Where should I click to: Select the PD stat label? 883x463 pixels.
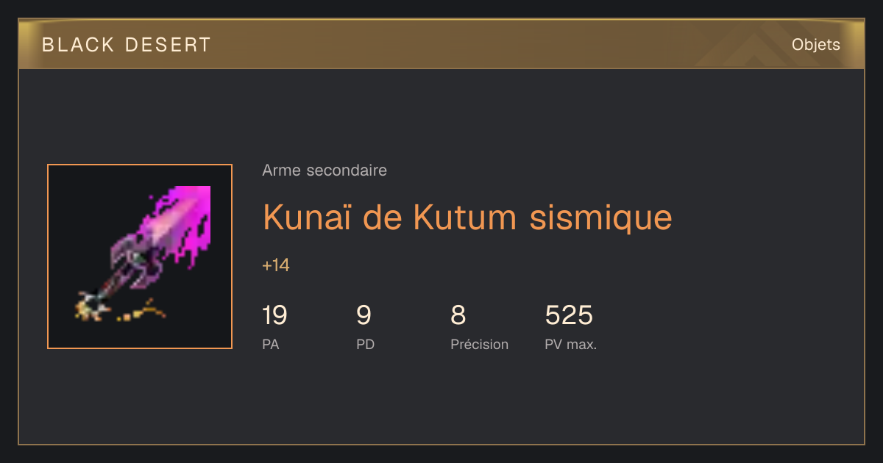366,344
